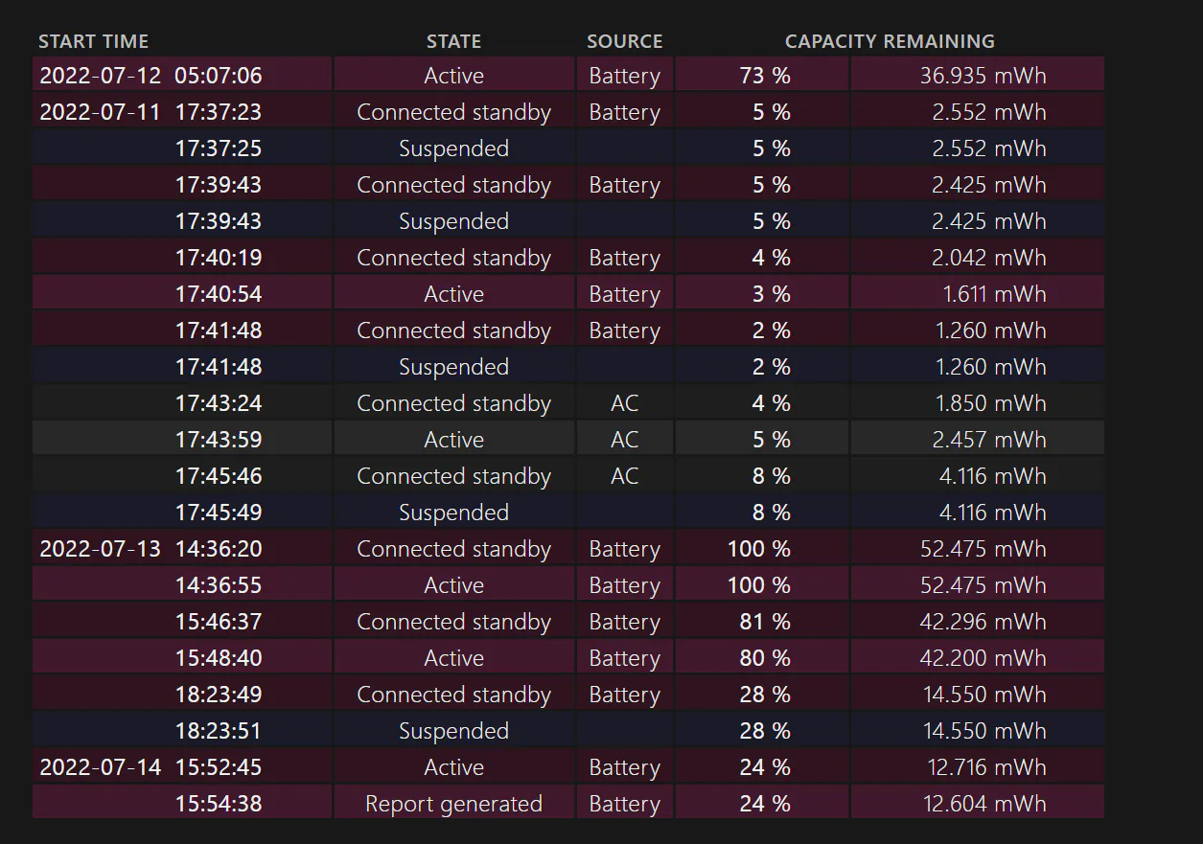Select the 1.611 mWh value

click(x=995, y=294)
